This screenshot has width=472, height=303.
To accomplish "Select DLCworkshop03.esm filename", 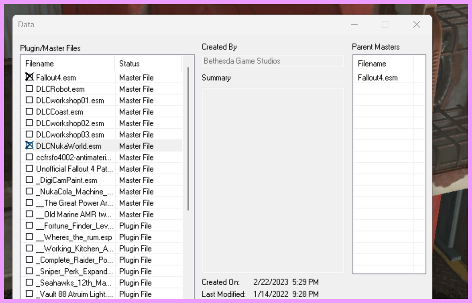I will [x=70, y=135].
